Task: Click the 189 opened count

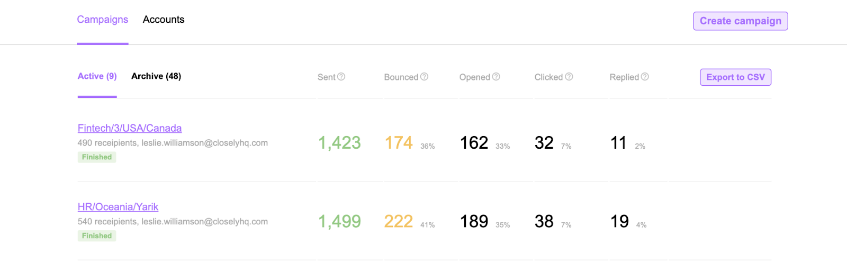Action: click(x=474, y=221)
